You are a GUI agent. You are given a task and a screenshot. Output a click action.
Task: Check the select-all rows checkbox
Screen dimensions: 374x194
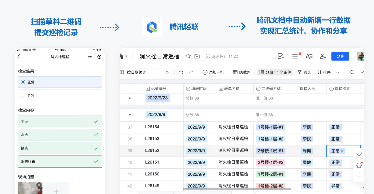click(x=130, y=89)
